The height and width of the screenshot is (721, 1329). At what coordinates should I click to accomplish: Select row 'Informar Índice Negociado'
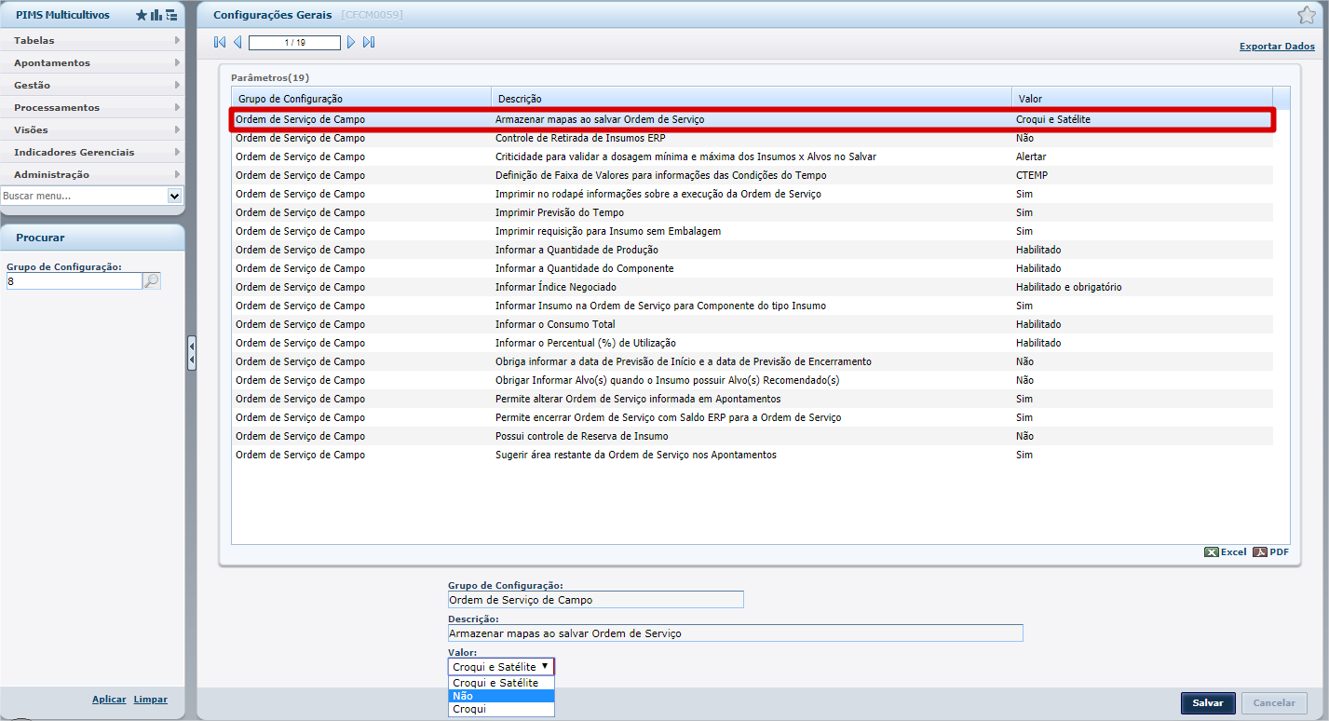(x=752, y=287)
